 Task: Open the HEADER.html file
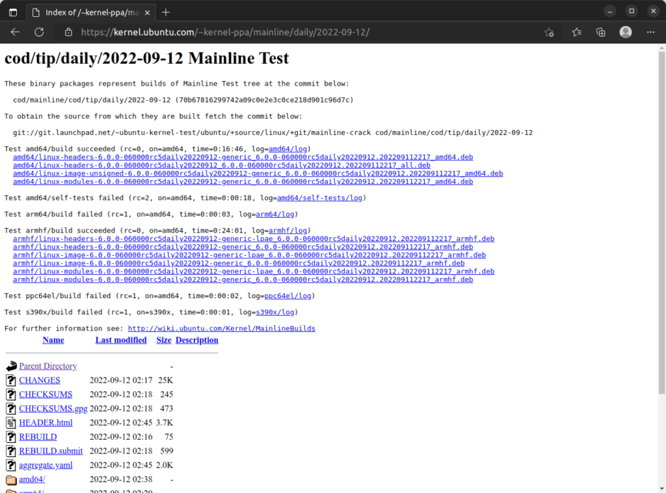[x=46, y=423]
